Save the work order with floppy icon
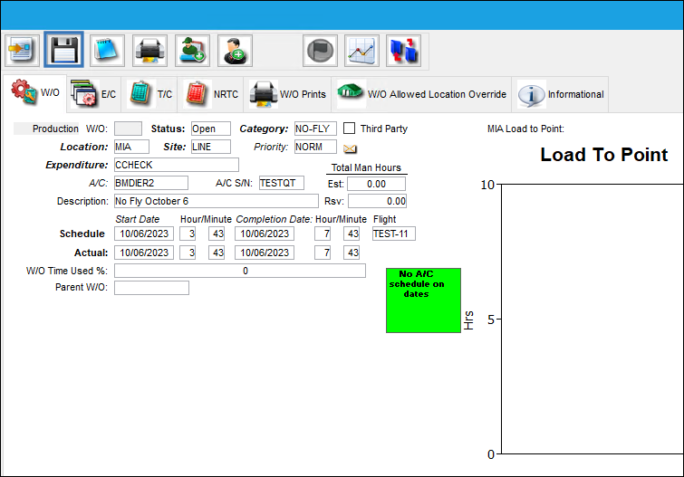684x477 pixels. (63, 50)
